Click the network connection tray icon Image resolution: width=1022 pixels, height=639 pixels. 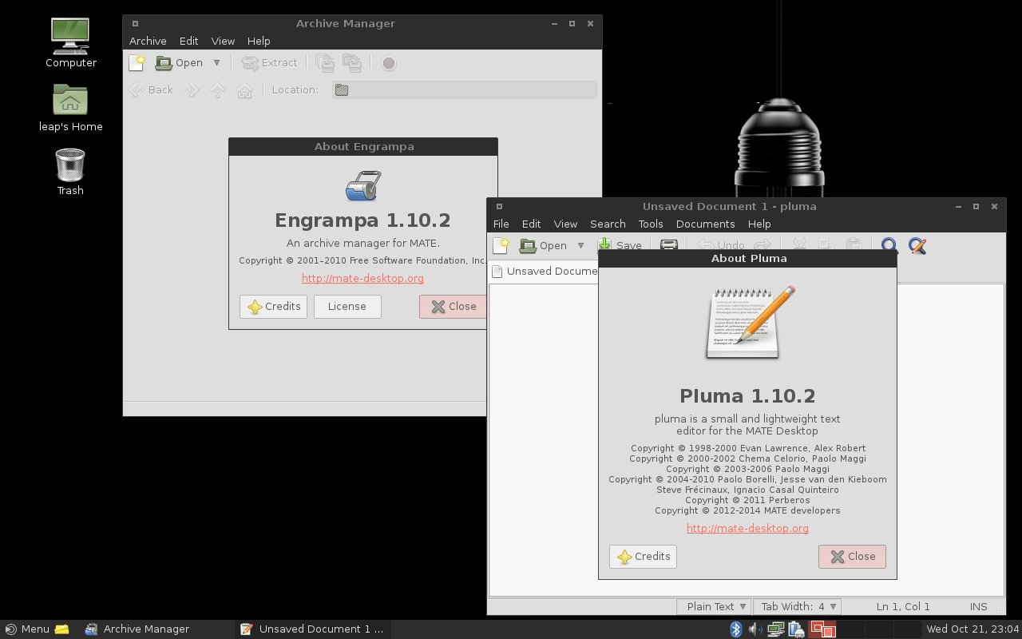pyautogui.click(x=775, y=629)
